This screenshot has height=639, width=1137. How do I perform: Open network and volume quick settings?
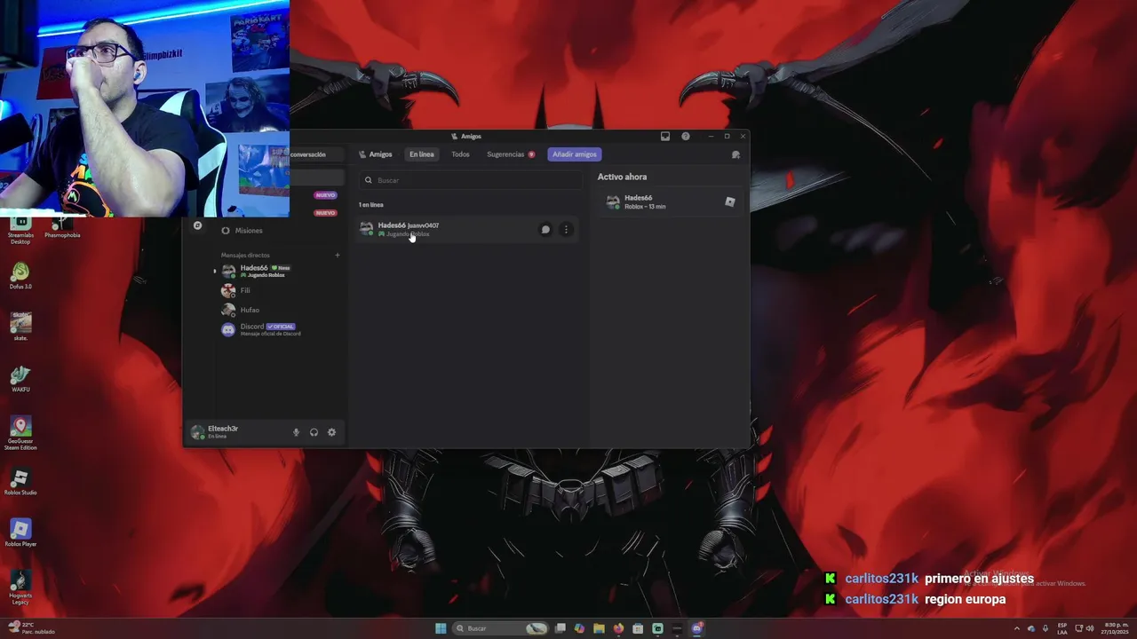point(1083,628)
